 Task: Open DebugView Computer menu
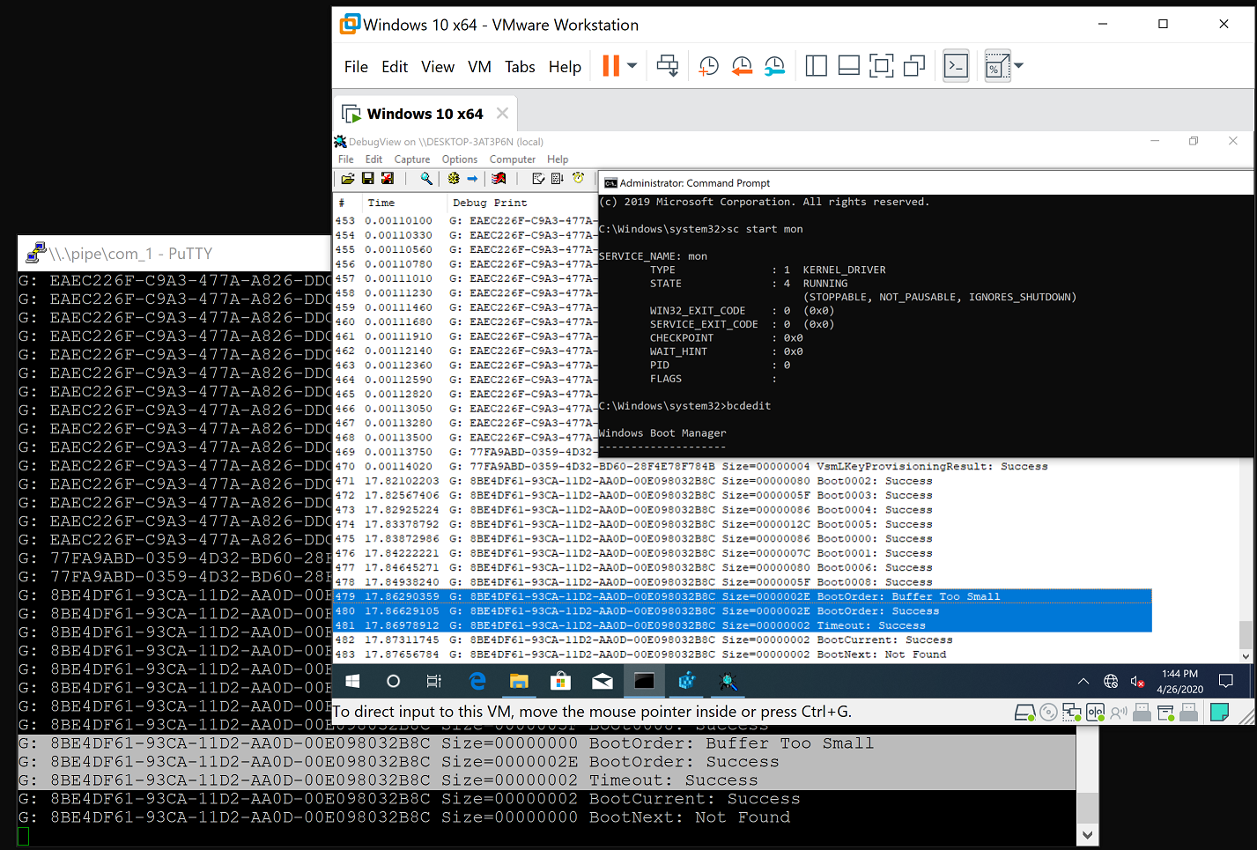[x=513, y=159]
